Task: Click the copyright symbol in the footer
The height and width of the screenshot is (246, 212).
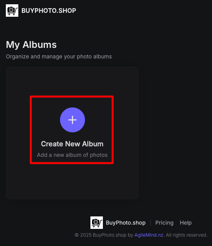Action: point(77,235)
